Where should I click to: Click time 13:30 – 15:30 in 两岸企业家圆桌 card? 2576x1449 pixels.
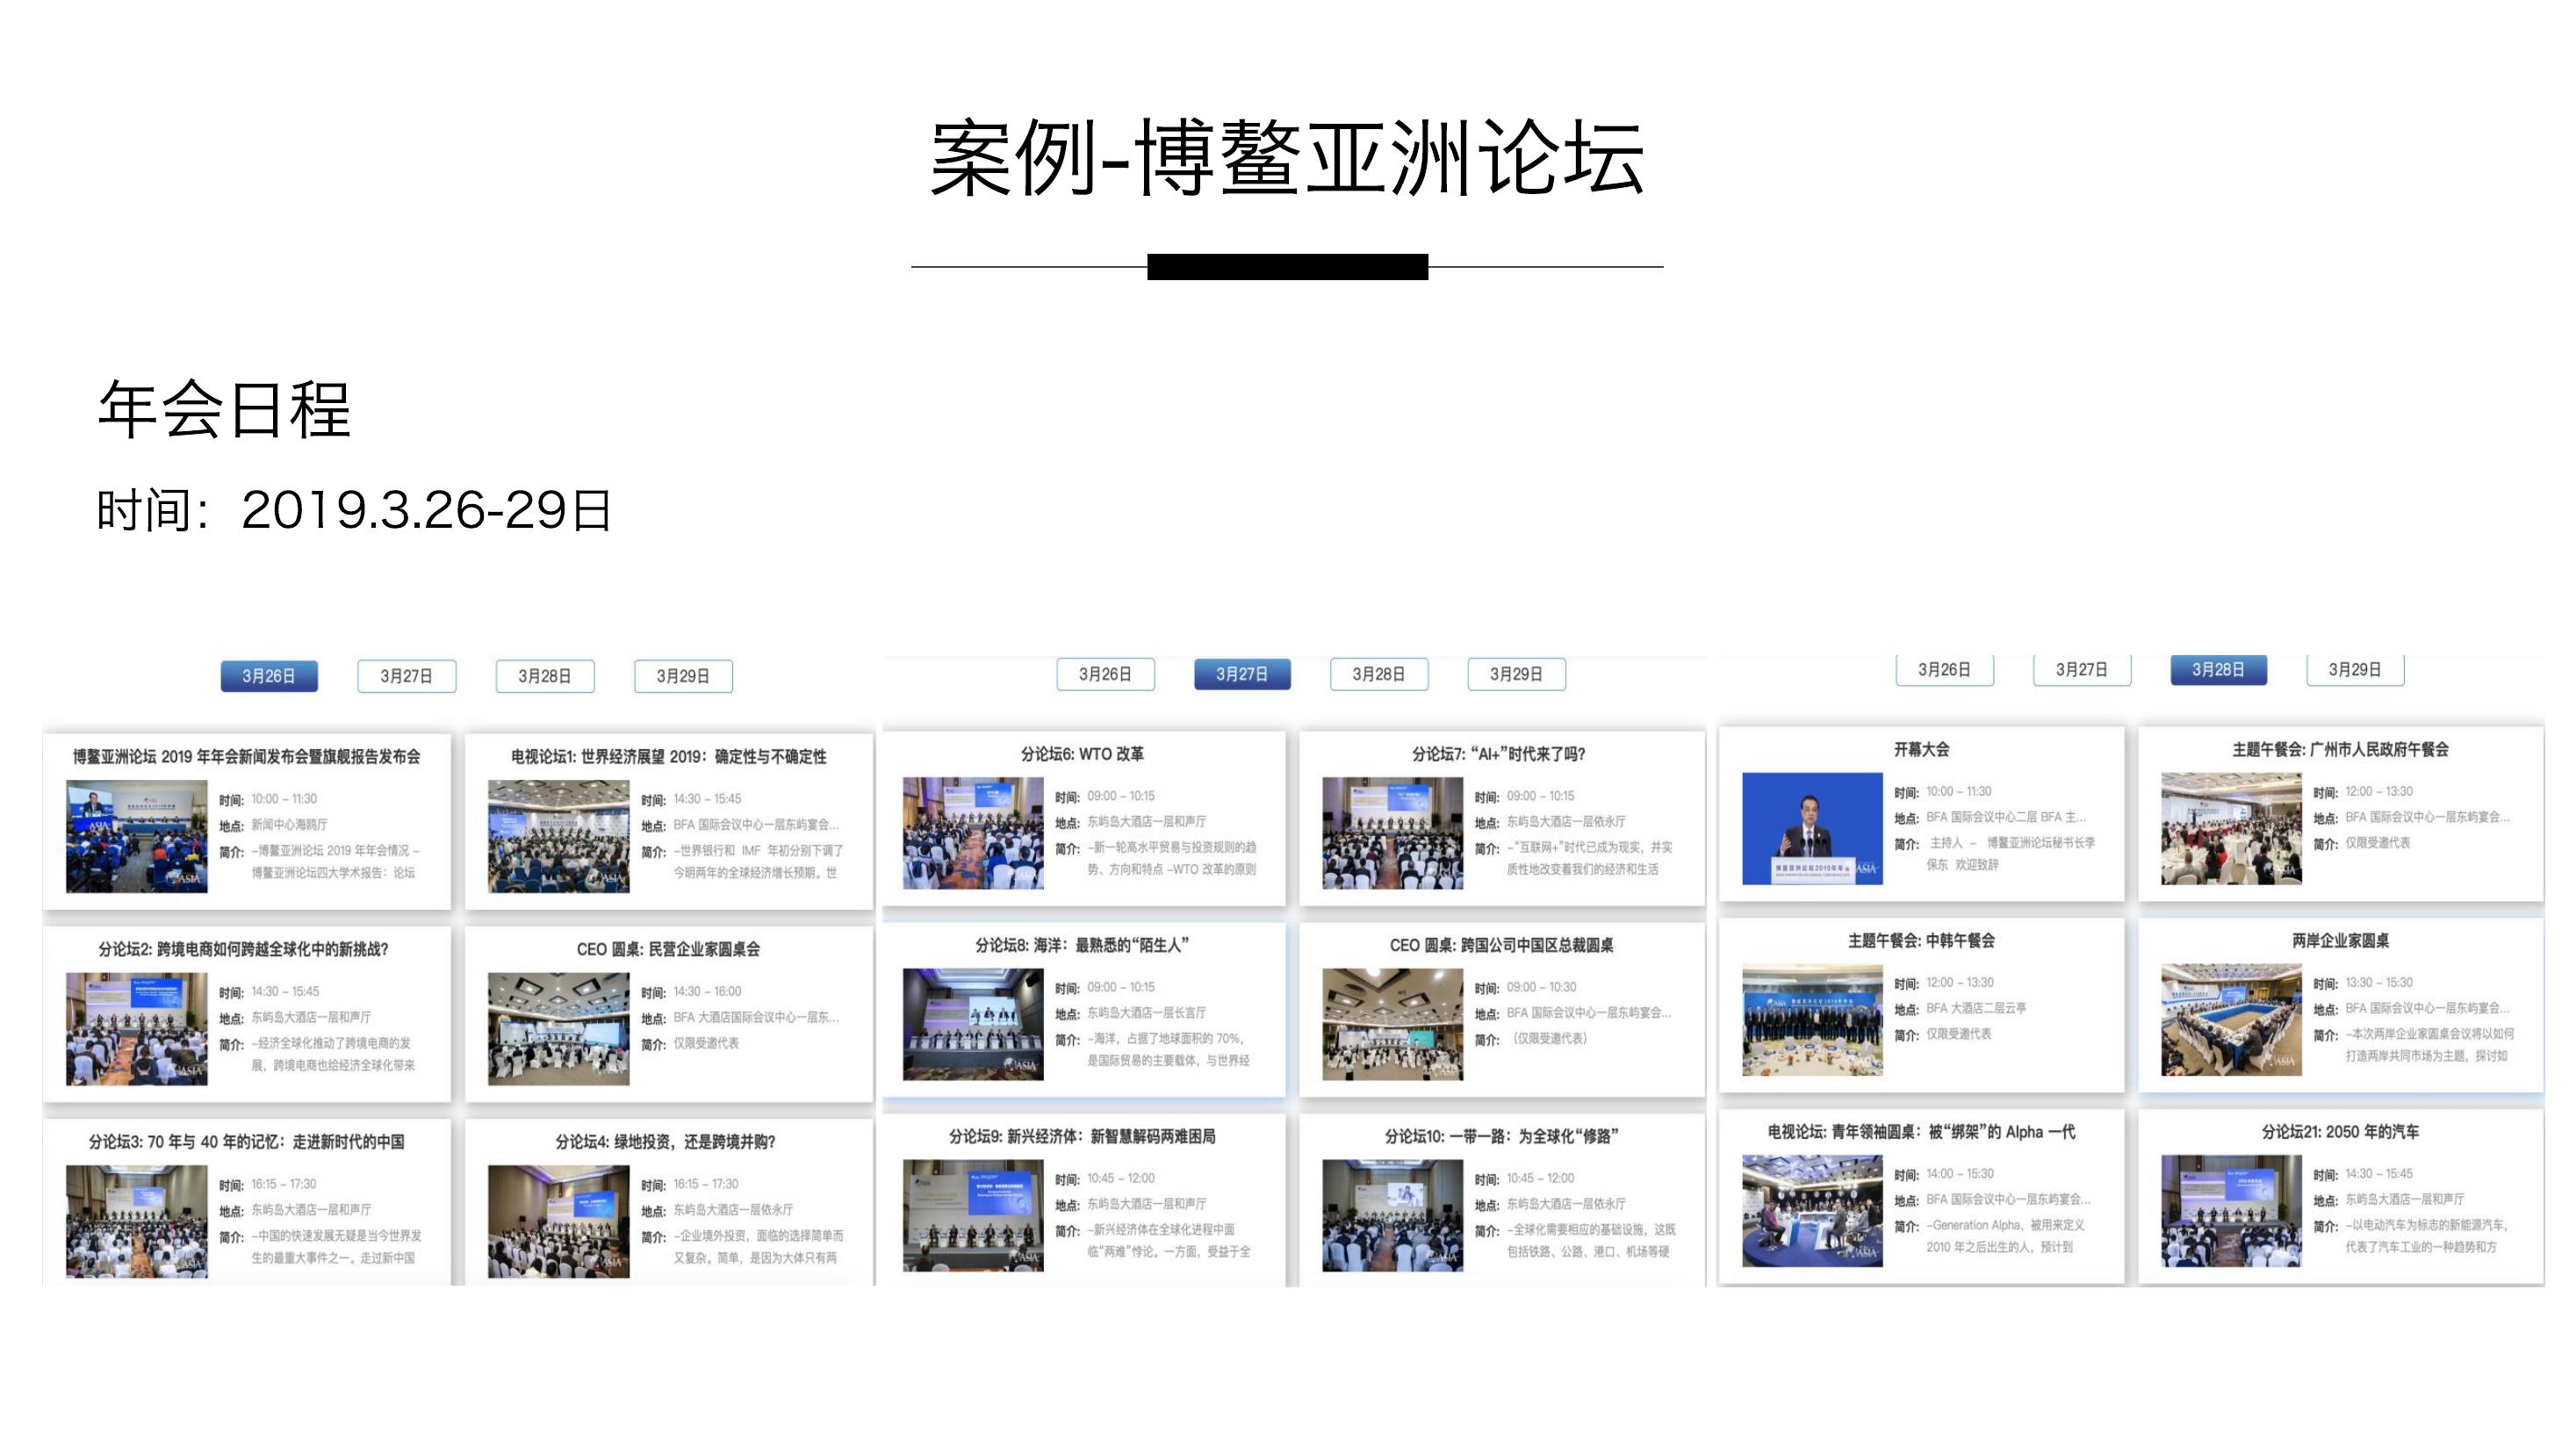2379,982
